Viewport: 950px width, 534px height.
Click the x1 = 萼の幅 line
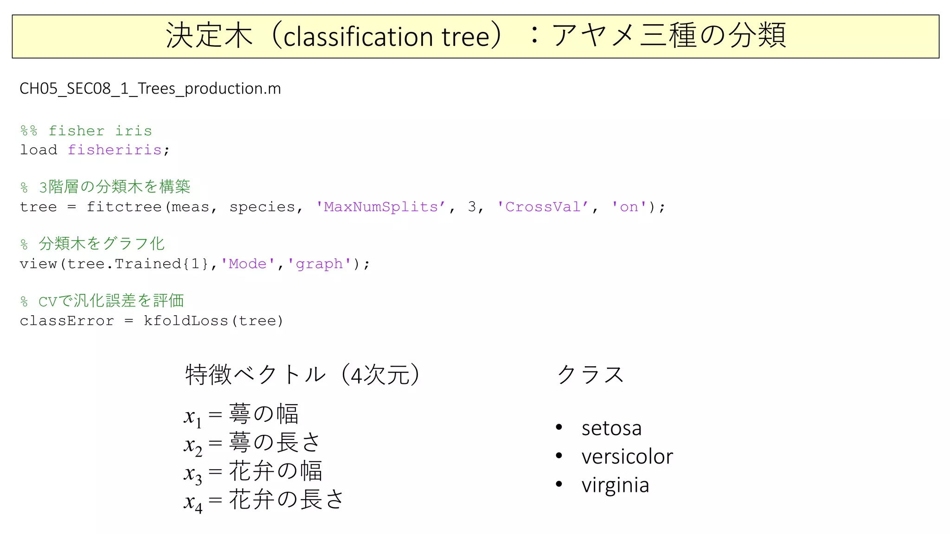click(x=241, y=415)
